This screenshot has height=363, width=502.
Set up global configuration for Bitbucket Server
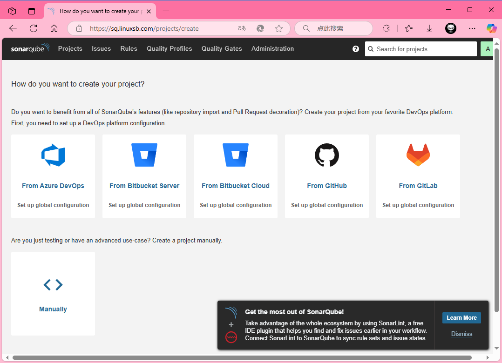click(x=144, y=205)
